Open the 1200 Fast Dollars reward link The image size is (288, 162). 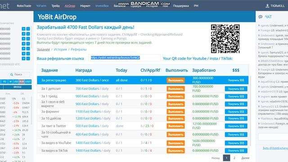pos(88,118)
